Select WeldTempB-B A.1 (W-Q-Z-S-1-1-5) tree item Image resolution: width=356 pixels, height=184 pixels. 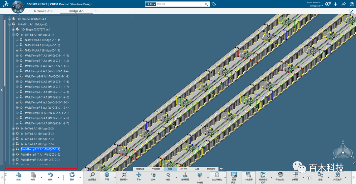(47, 76)
